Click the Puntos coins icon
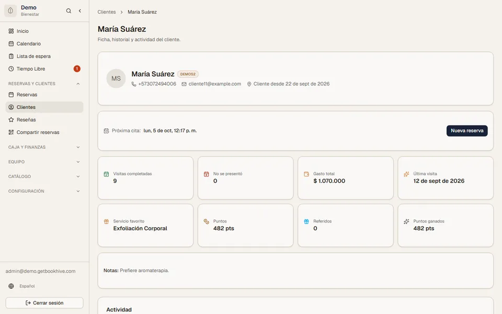This screenshot has width=502, height=314. coord(206,221)
